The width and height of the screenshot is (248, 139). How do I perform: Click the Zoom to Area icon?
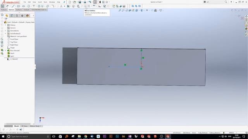123,10
